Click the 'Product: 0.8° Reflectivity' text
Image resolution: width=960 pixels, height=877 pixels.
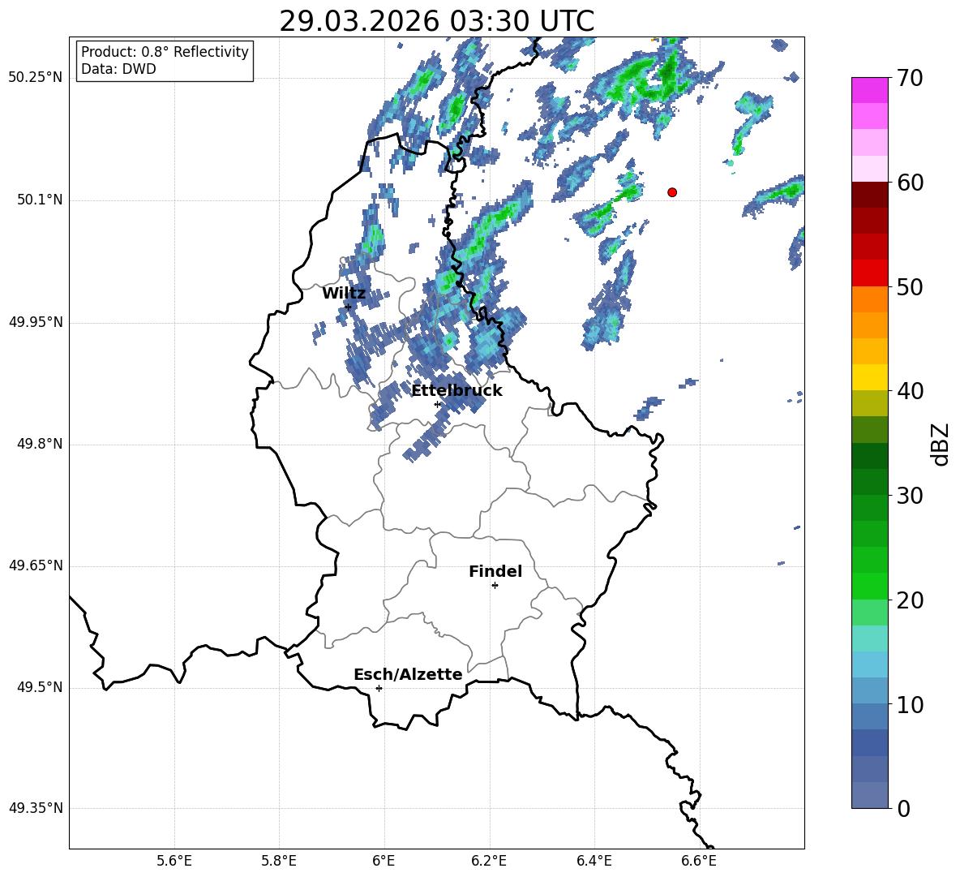pos(165,51)
